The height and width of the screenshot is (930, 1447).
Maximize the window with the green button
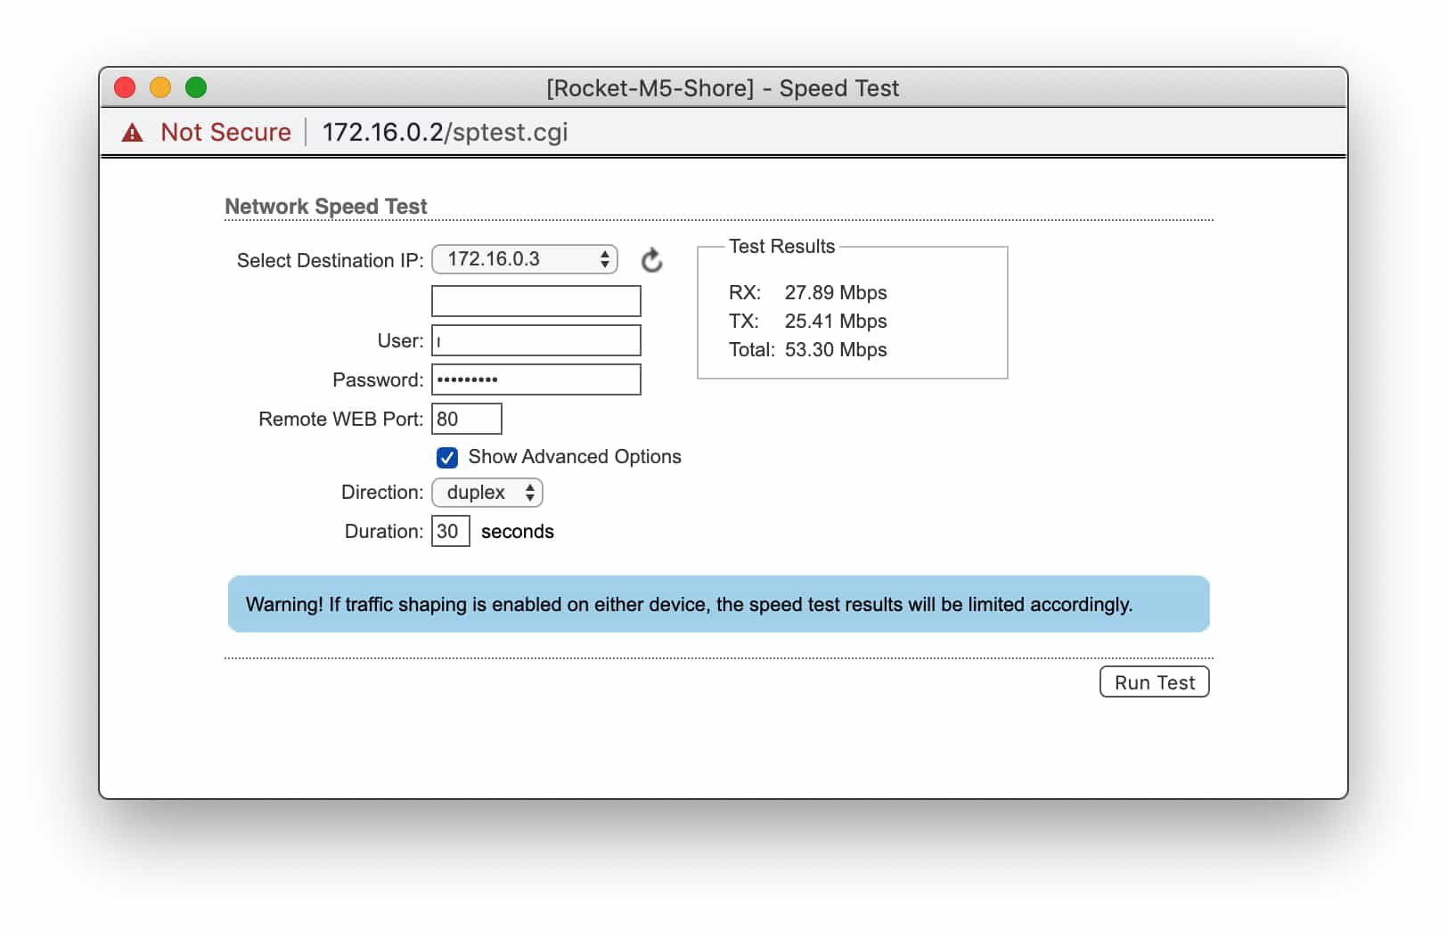pyautogui.click(x=196, y=87)
